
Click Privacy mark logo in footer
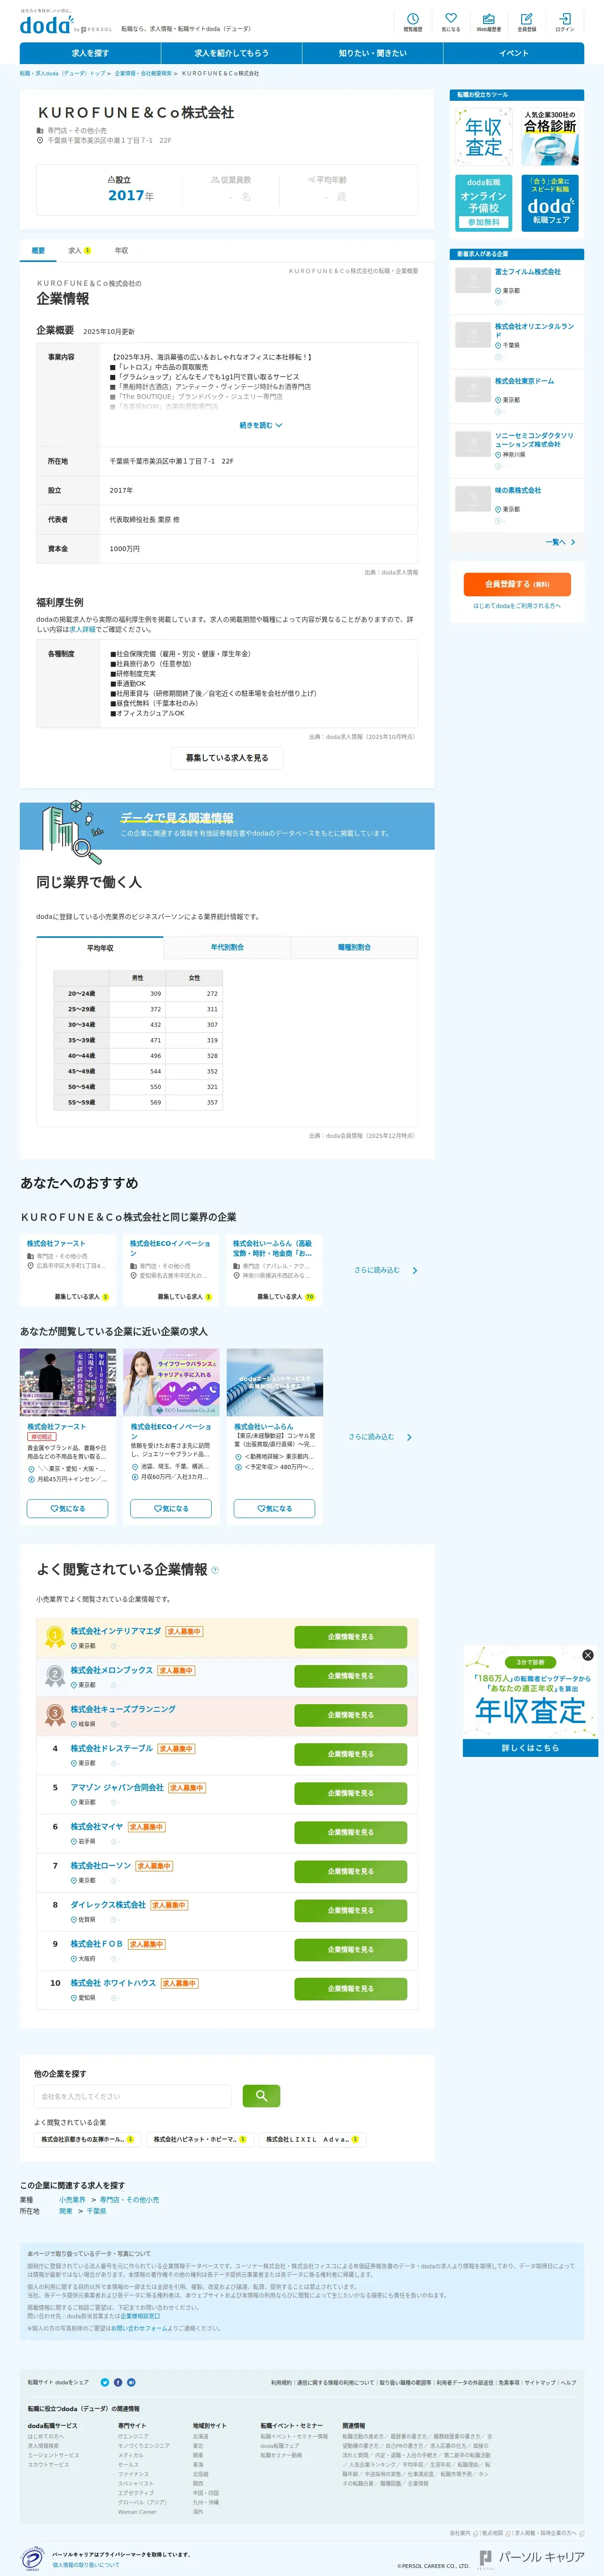[x=33, y=2558]
